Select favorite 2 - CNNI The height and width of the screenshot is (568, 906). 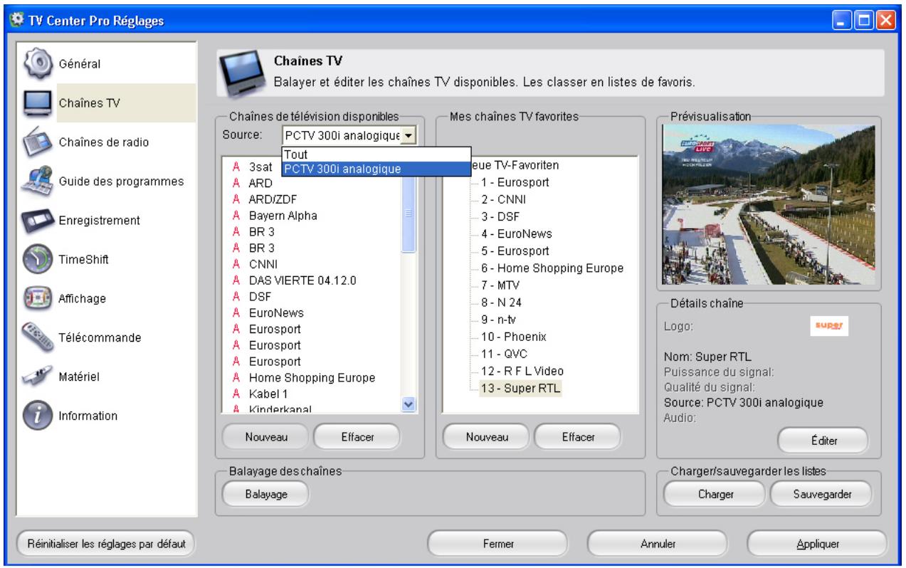click(503, 199)
